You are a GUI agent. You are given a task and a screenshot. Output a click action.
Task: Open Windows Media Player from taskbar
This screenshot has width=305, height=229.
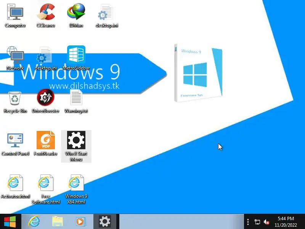(80, 221)
